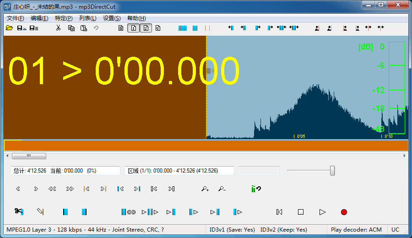412x238 pixels.
Task: Click the save disk icon with waveform
Action: point(22,28)
